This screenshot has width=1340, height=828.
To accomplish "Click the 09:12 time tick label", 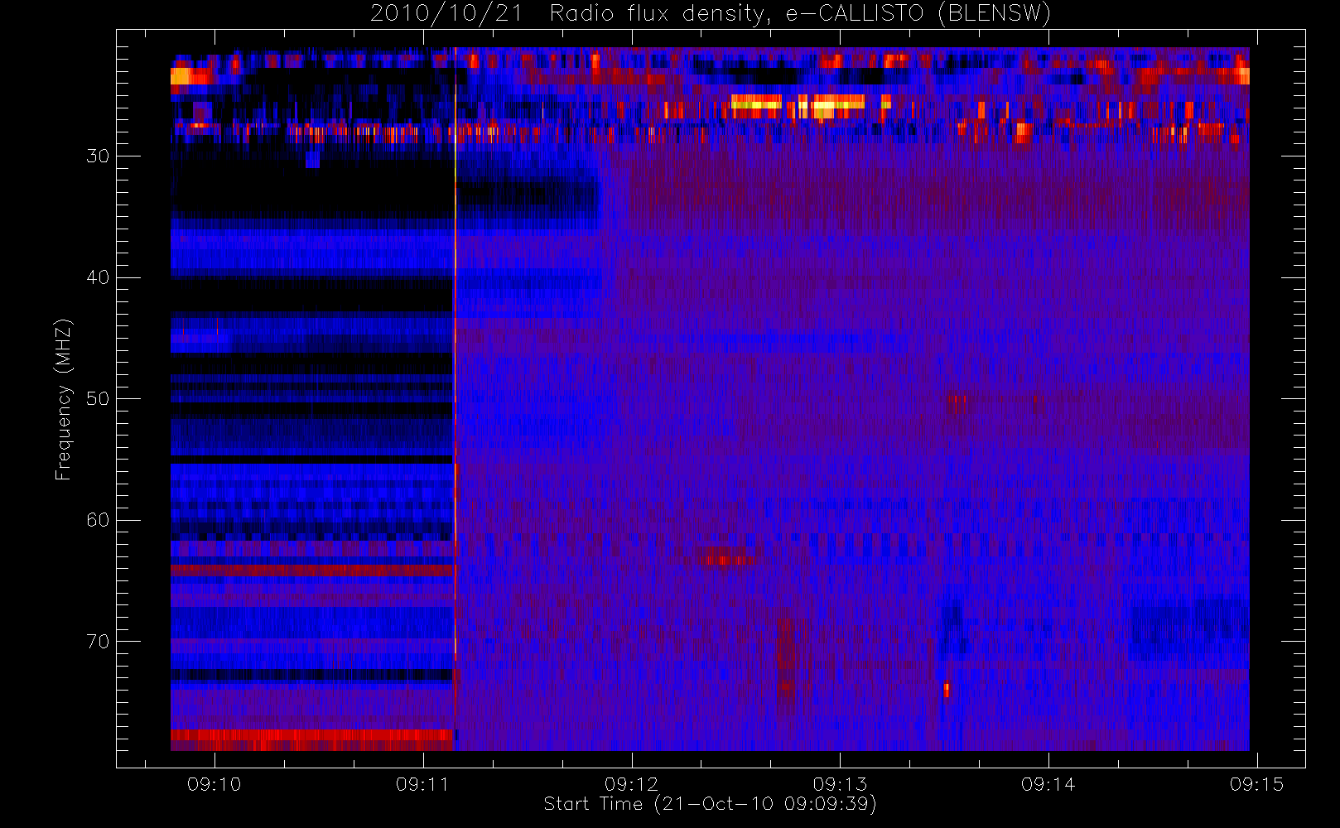I will tap(631, 784).
